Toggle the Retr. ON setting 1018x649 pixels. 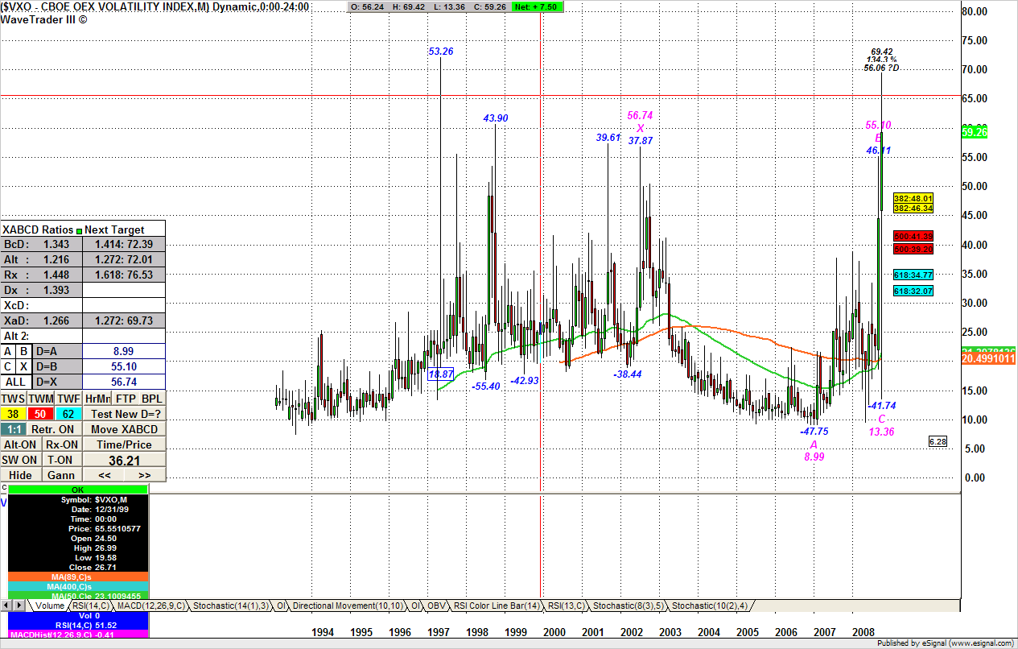[x=53, y=429]
